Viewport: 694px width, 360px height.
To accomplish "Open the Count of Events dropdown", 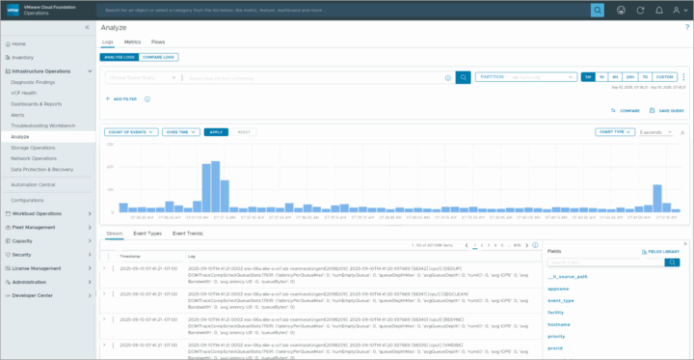I will click(131, 132).
